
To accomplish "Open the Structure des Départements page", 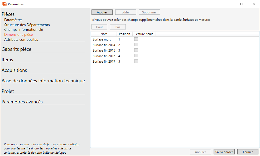I will click(27, 25).
